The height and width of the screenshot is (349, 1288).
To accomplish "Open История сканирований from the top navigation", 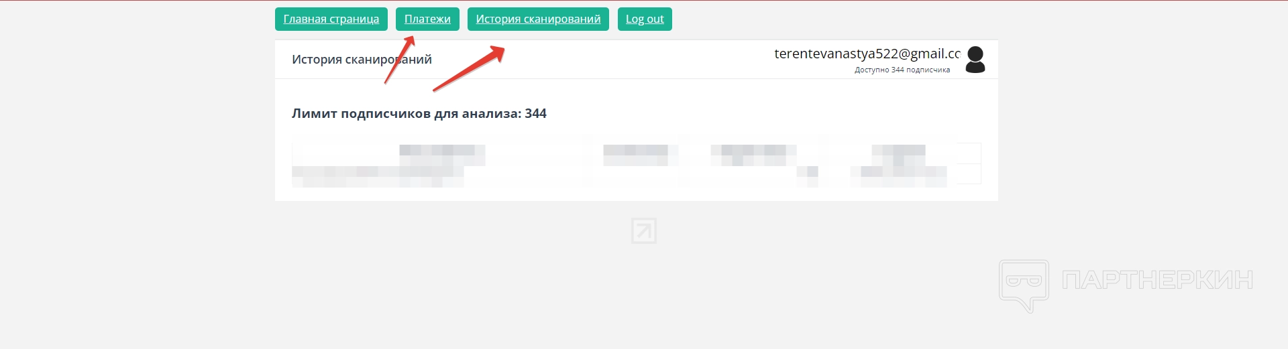I will tap(538, 19).
